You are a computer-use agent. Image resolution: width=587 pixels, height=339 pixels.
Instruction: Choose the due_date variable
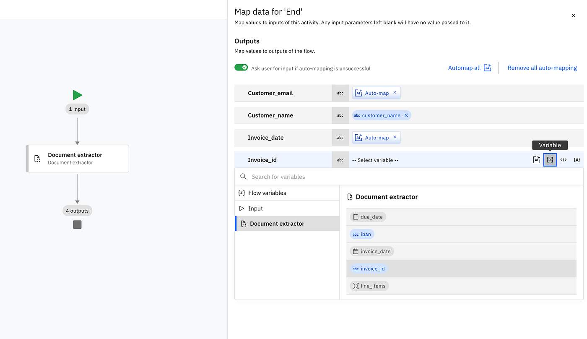point(368,217)
